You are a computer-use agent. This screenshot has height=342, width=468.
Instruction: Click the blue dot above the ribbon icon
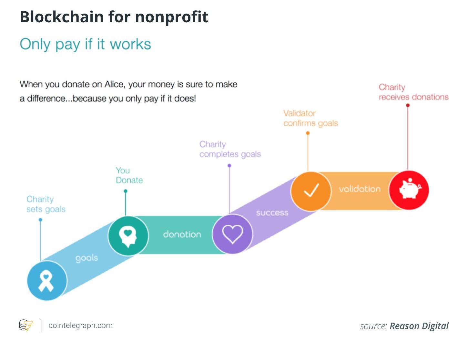pos(40,220)
